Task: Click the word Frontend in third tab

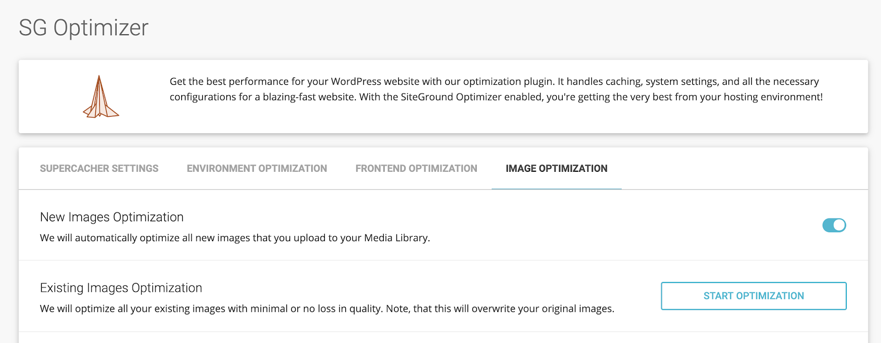Action: coord(380,168)
